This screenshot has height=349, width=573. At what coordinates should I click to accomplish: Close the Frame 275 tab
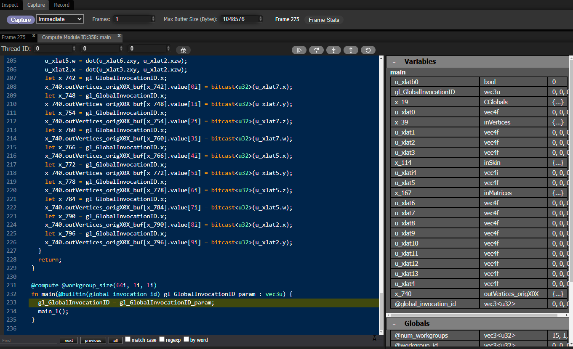(x=34, y=36)
